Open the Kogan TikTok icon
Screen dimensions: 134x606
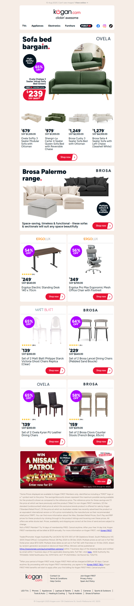point(111,26)
